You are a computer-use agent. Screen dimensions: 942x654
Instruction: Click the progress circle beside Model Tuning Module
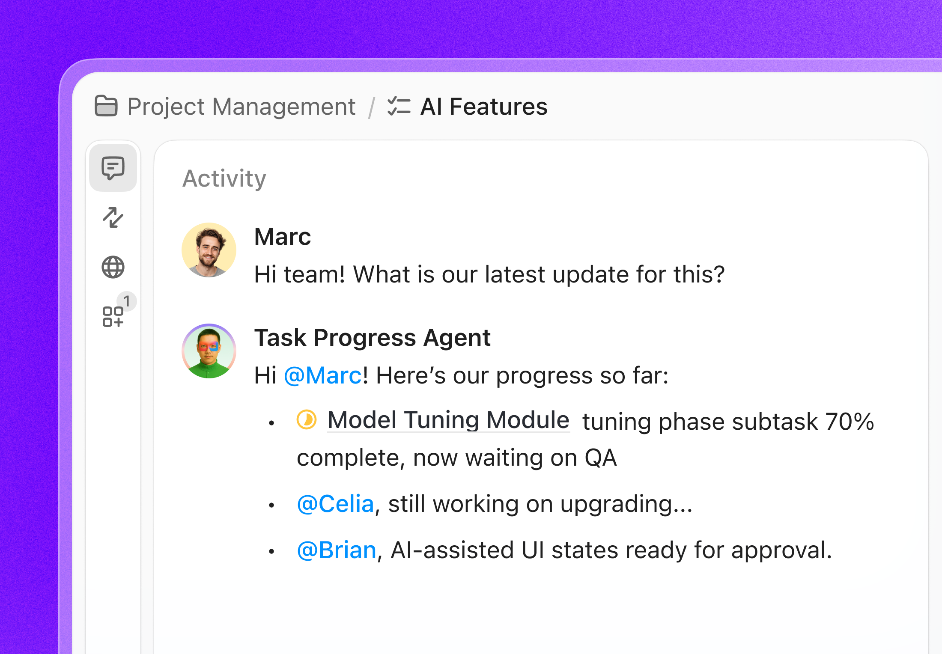coord(307,420)
